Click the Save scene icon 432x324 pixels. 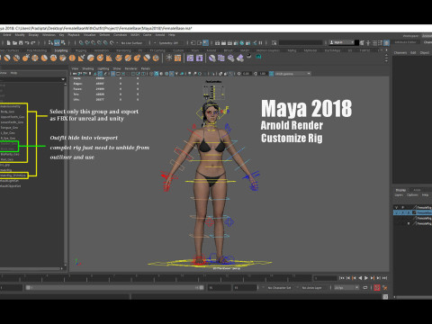pos(21,43)
